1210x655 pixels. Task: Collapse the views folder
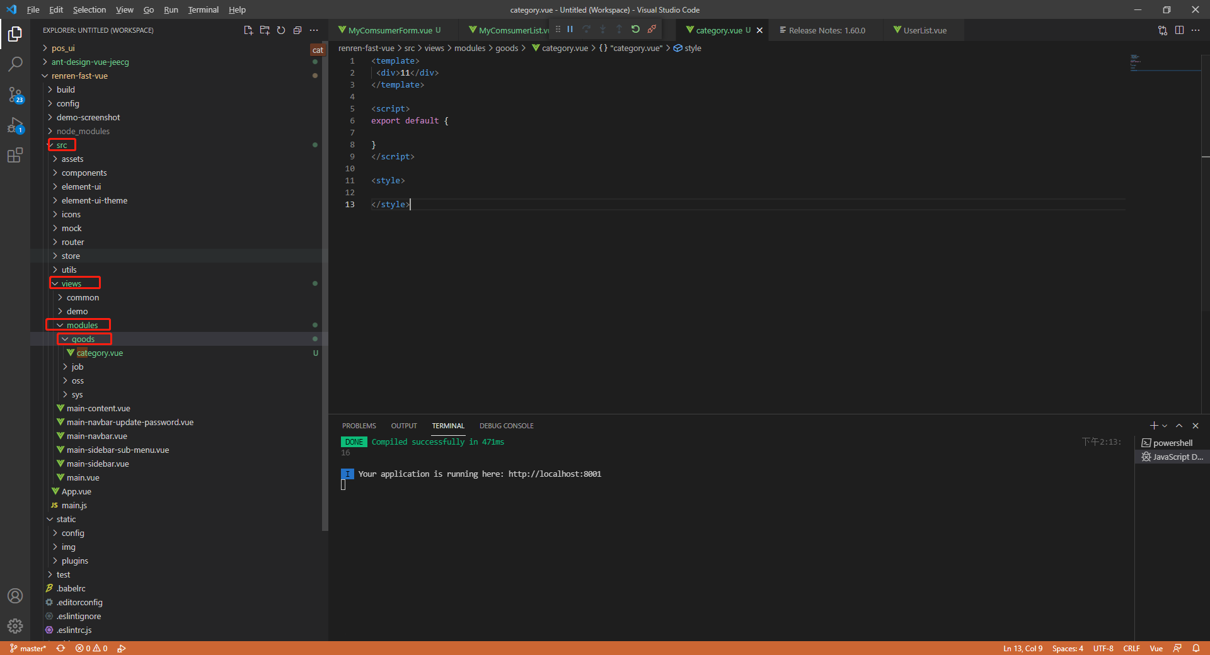[71, 283]
